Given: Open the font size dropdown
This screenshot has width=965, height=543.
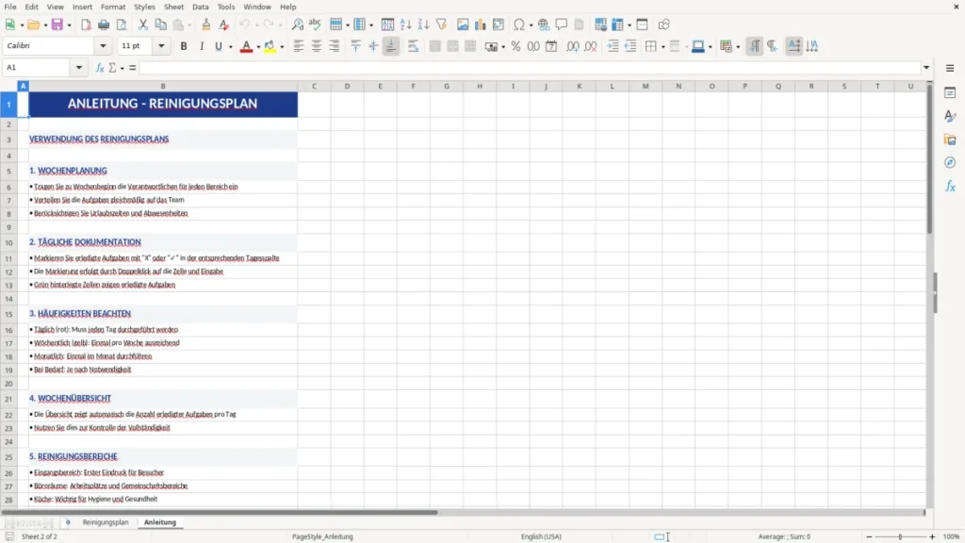Looking at the screenshot, I should click(x=161, y=45).
